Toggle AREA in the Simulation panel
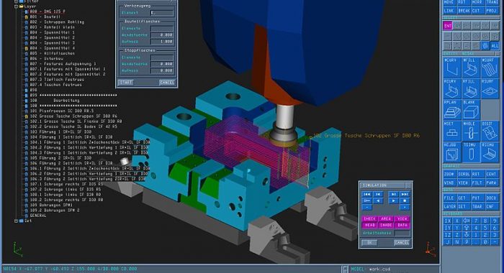Screen dimensions: 504x273 pyautogui.click(x=386, y=219)
